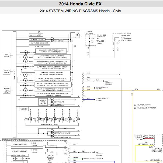This screenshot has height=163, width=163.
Task: Select the "TO MIL IND (DIAGRAM 2 OF 2)" note
Action: 50,157
